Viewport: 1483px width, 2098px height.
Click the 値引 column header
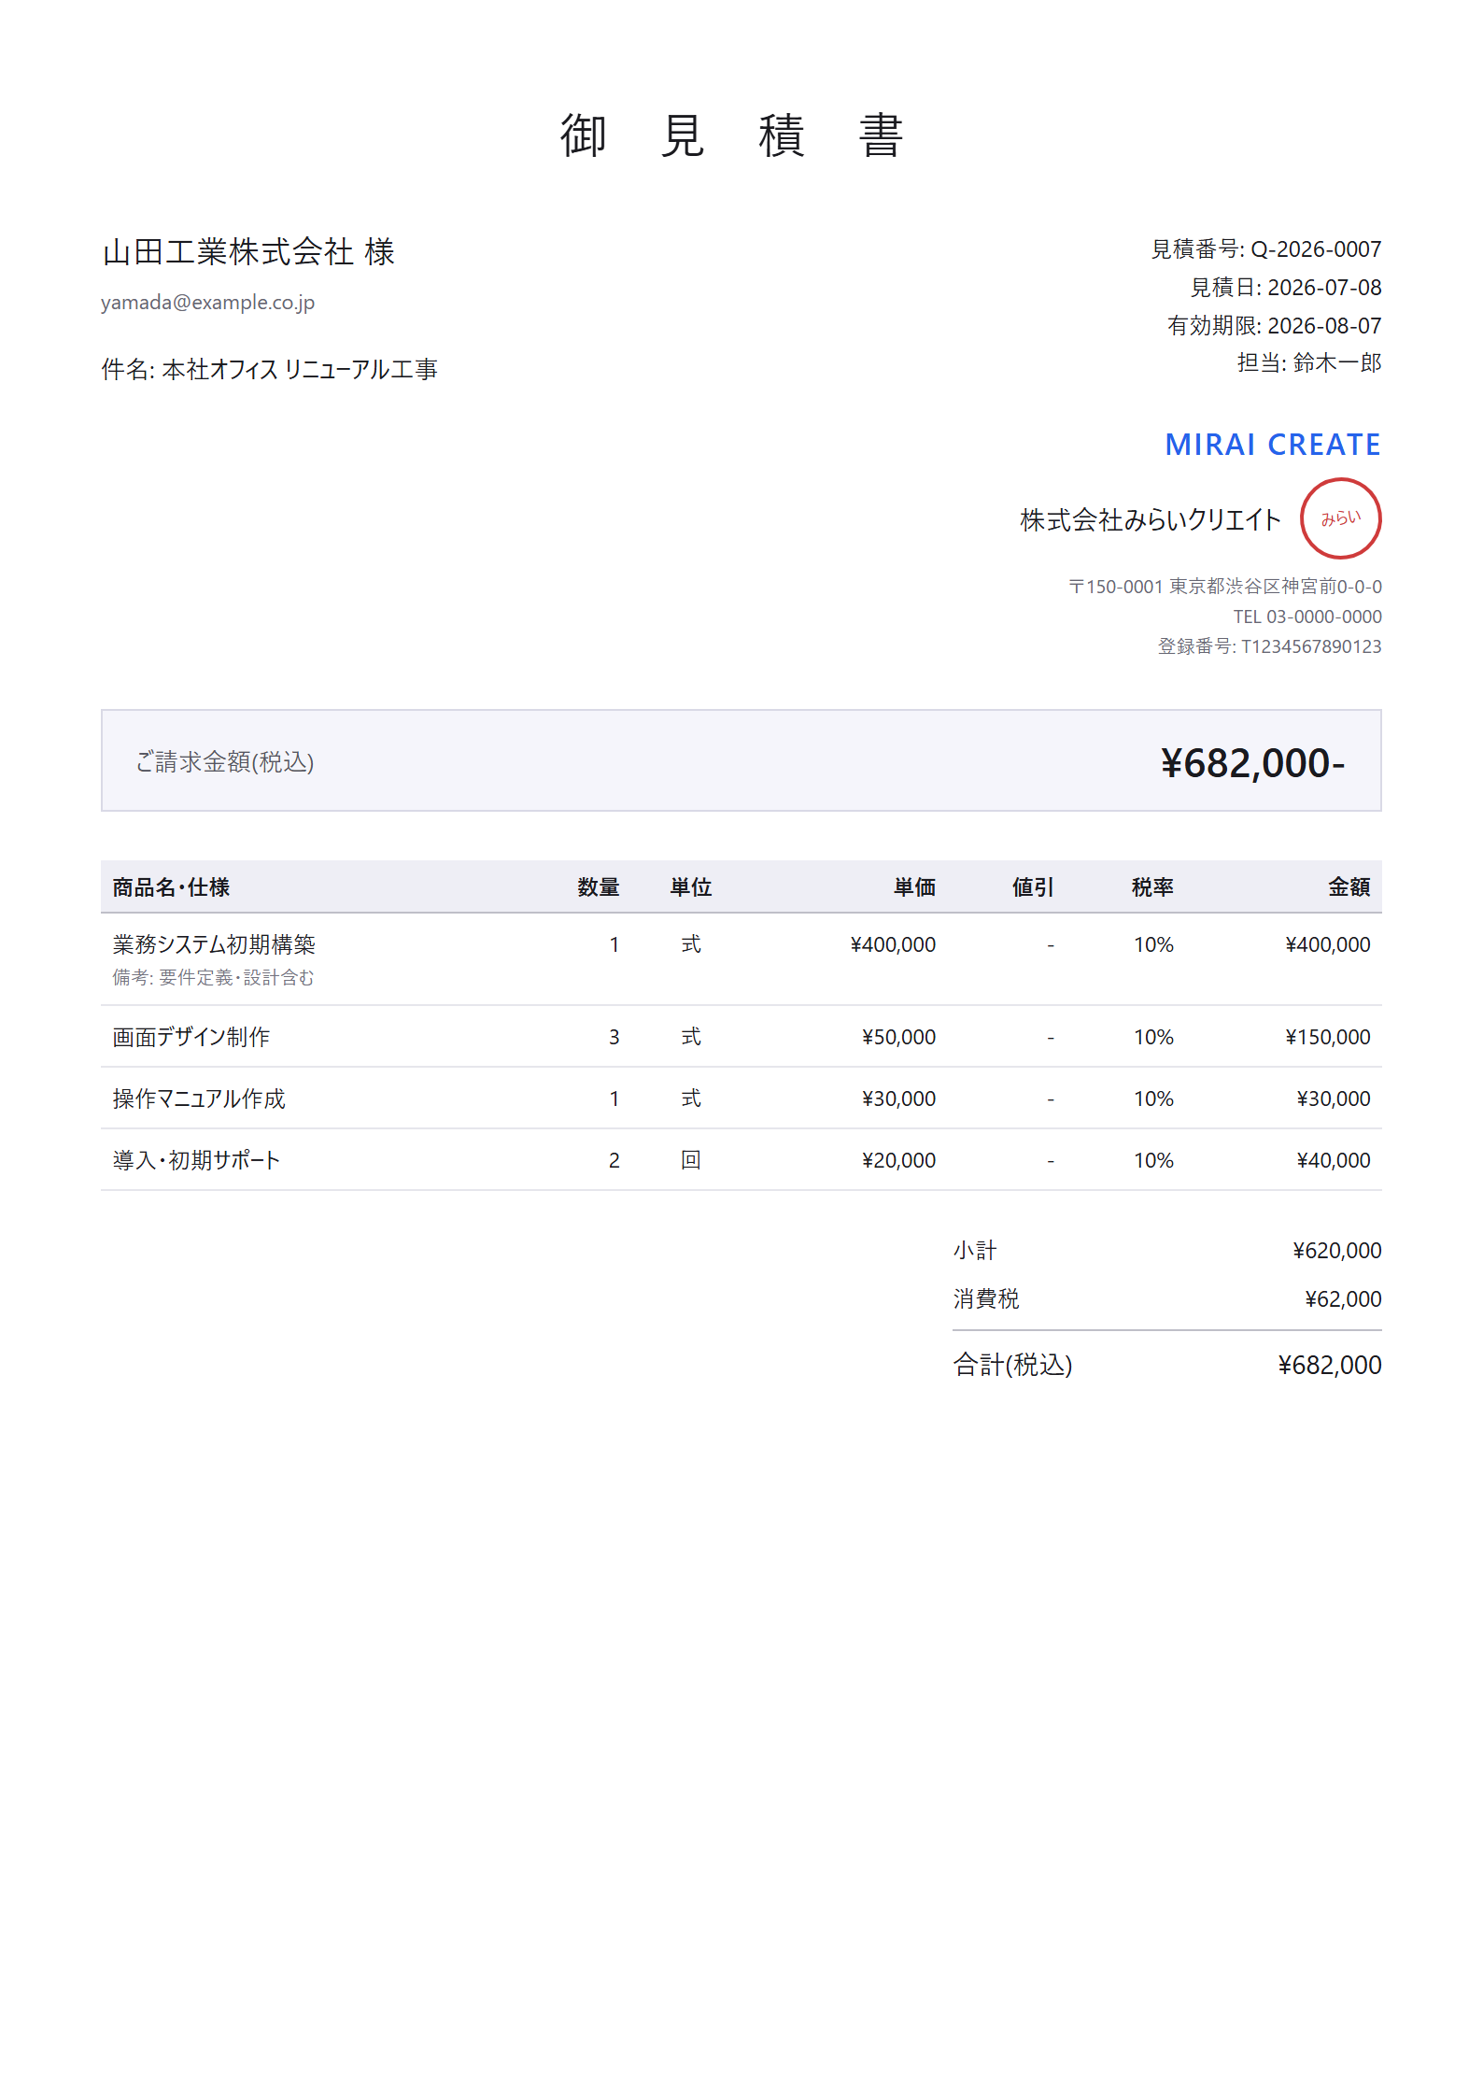point(1033,887)
